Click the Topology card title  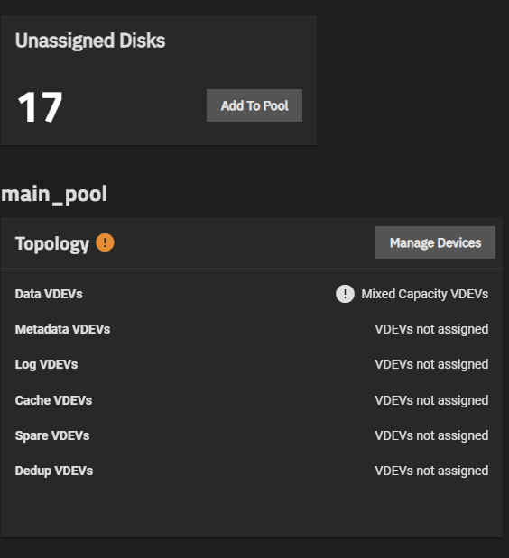[x=52, y=244]
